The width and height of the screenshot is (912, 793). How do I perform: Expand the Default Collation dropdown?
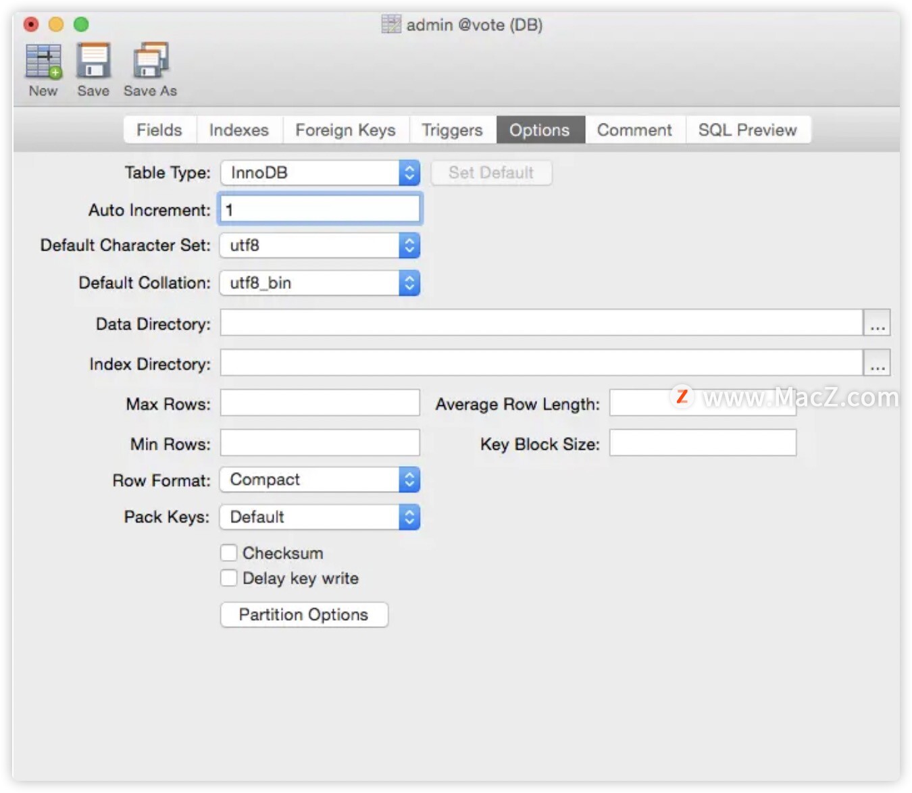tap(320, 283)
